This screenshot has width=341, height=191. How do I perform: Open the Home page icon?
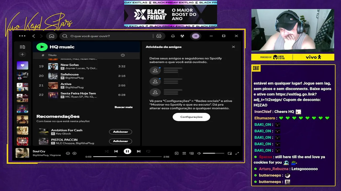[52, 36]
